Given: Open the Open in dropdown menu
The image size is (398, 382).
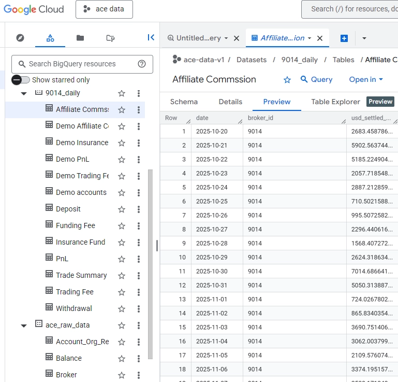Looking at the screenshot, I should point(366,79).
